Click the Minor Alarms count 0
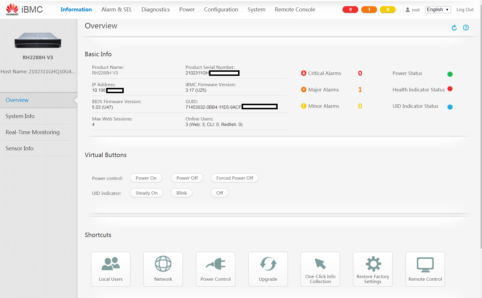The width and height of the screenshot is (482, 298). [x=360, y=106]
